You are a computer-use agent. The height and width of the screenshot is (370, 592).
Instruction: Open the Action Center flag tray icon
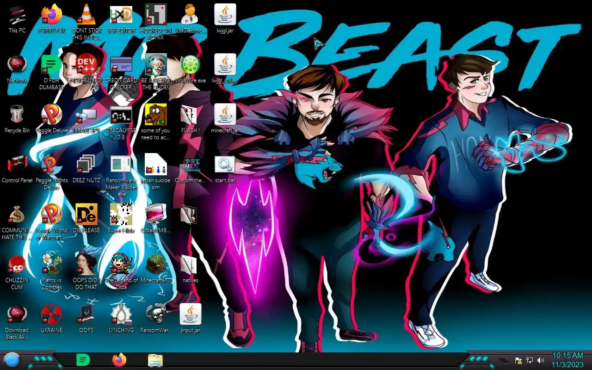518,360
